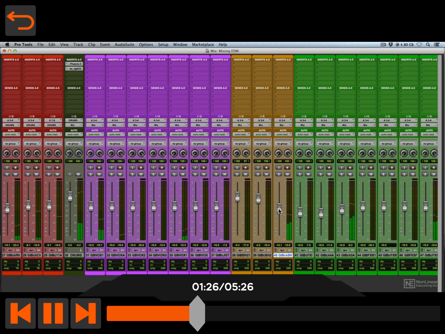Open auto read menu on 38 GtBBH21

click(x=241, y=134)
